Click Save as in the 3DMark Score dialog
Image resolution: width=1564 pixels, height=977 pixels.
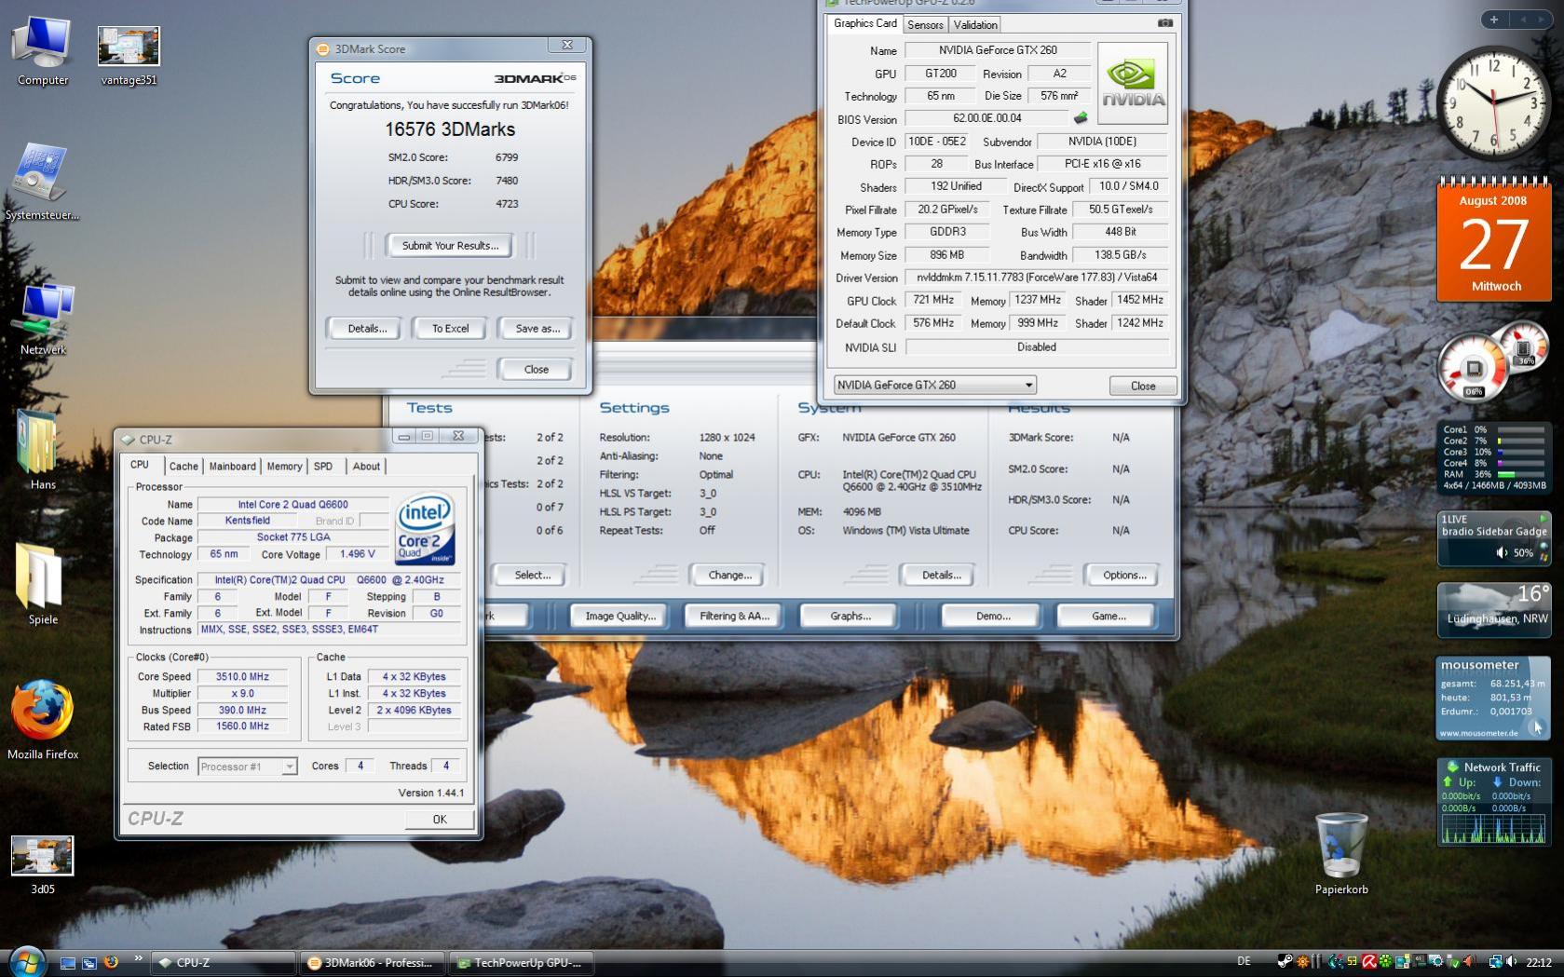(537, 329)
